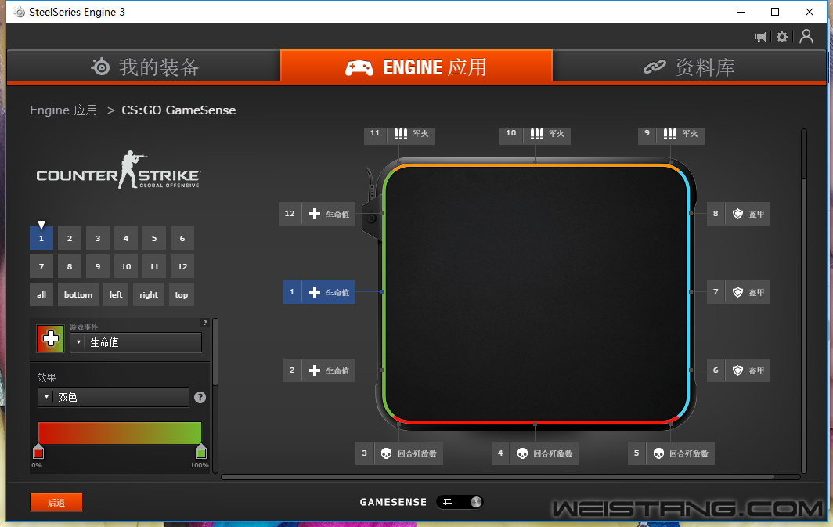Screen dimensions: 833x527
Task: Switch to the 资料库 tab
Action: 689,67
